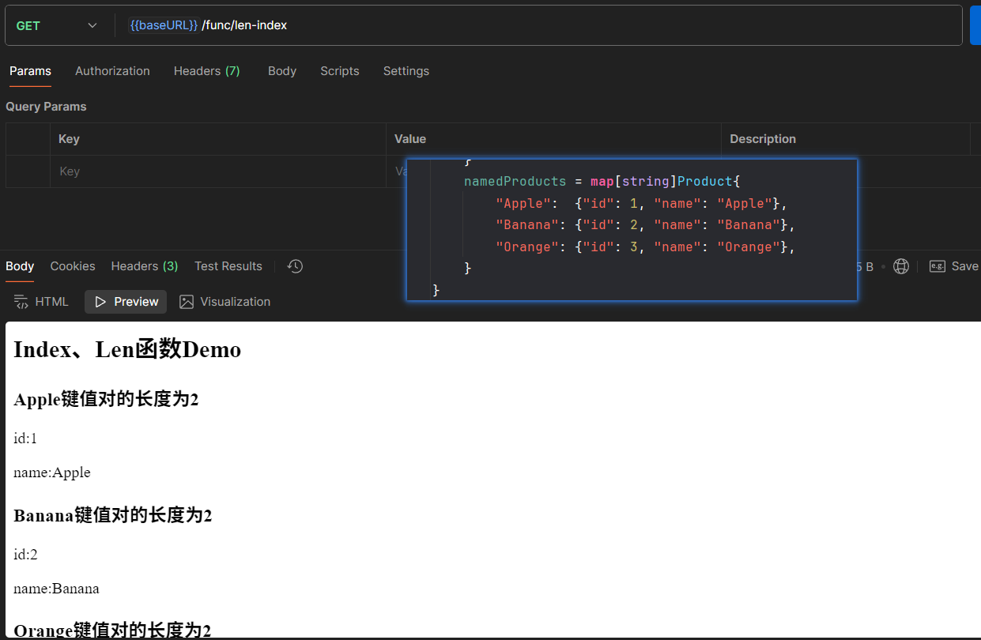Switch to the Visualization view
The width and height of the screenshot is (981, 640).
point(225,302)
